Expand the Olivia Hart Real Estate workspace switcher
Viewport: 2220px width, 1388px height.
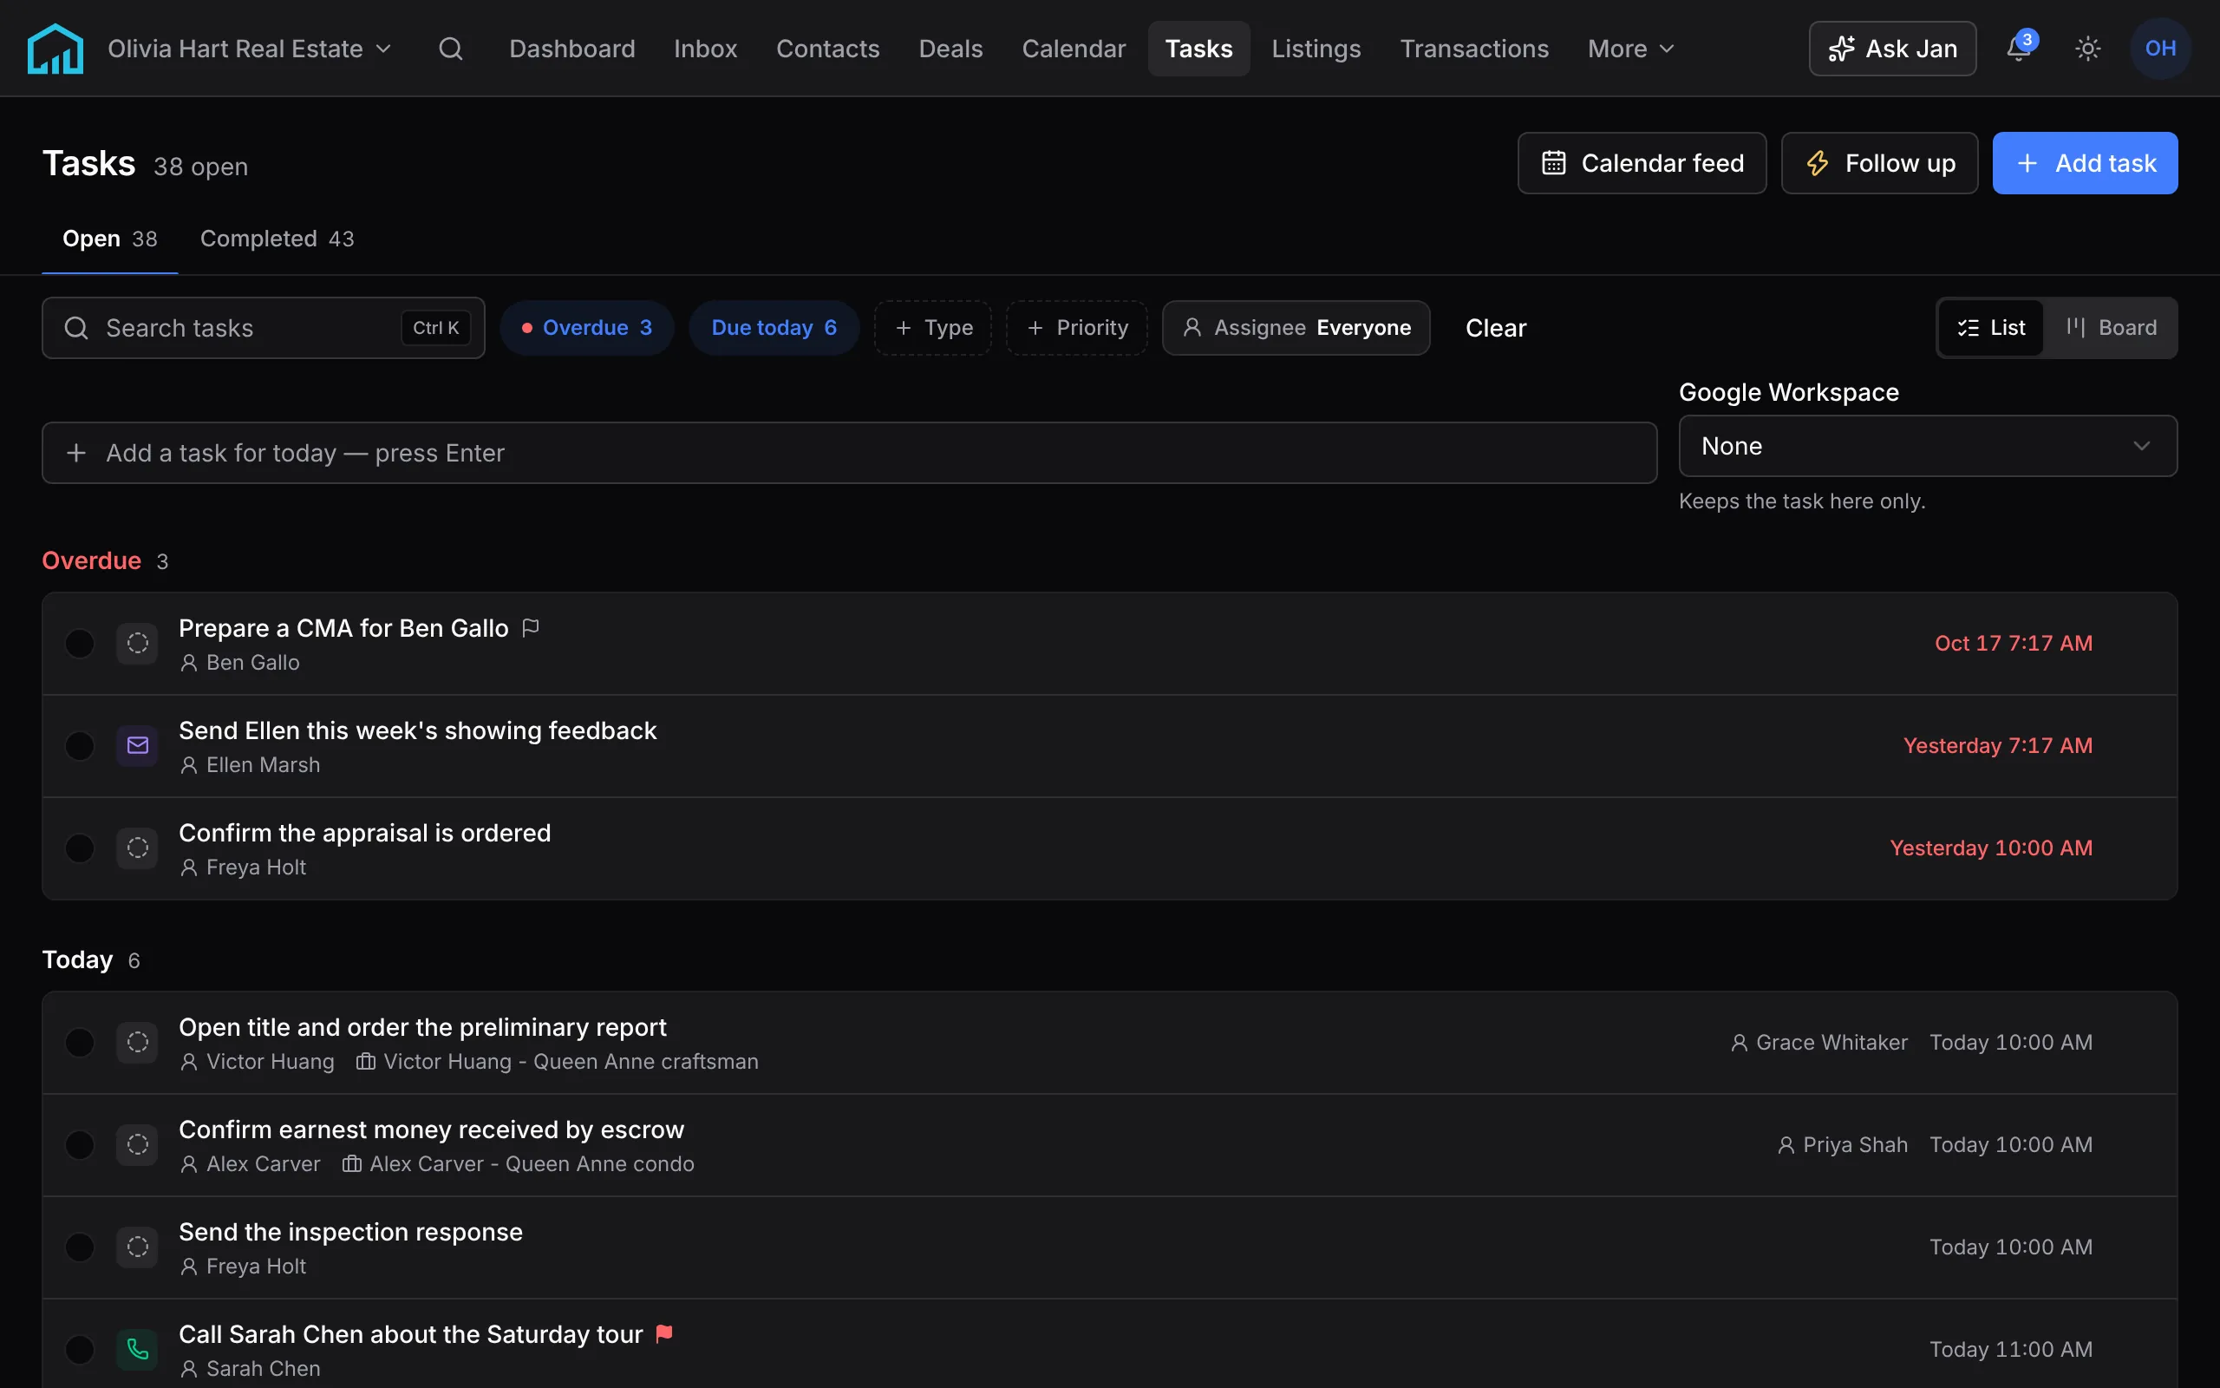[251, 49]
